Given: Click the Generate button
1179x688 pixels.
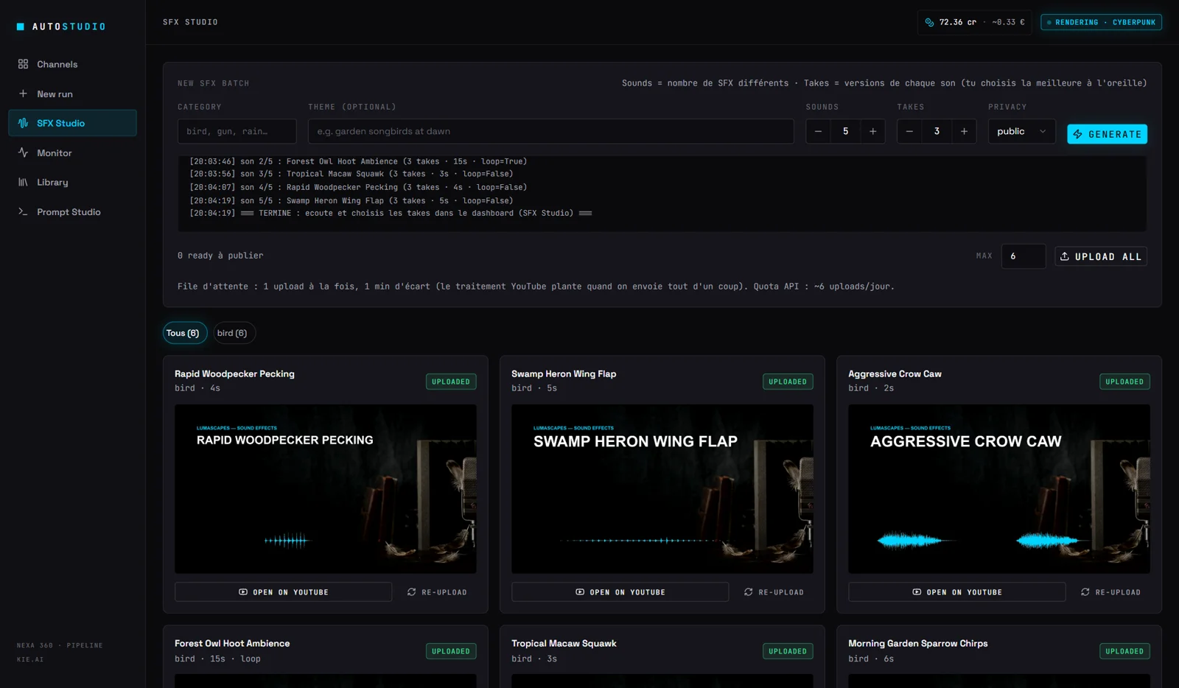Looking at the screenshot, I should pos(1107,134).
